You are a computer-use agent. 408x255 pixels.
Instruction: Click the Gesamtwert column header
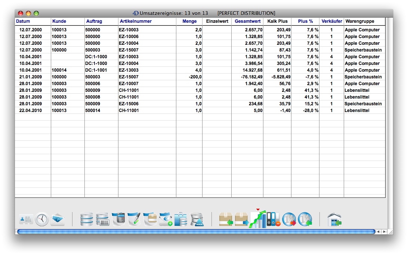pos(247,21)
